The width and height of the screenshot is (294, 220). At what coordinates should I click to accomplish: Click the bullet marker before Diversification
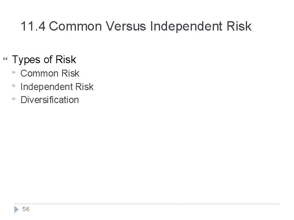pyautogui.click(x=15, y=100)
